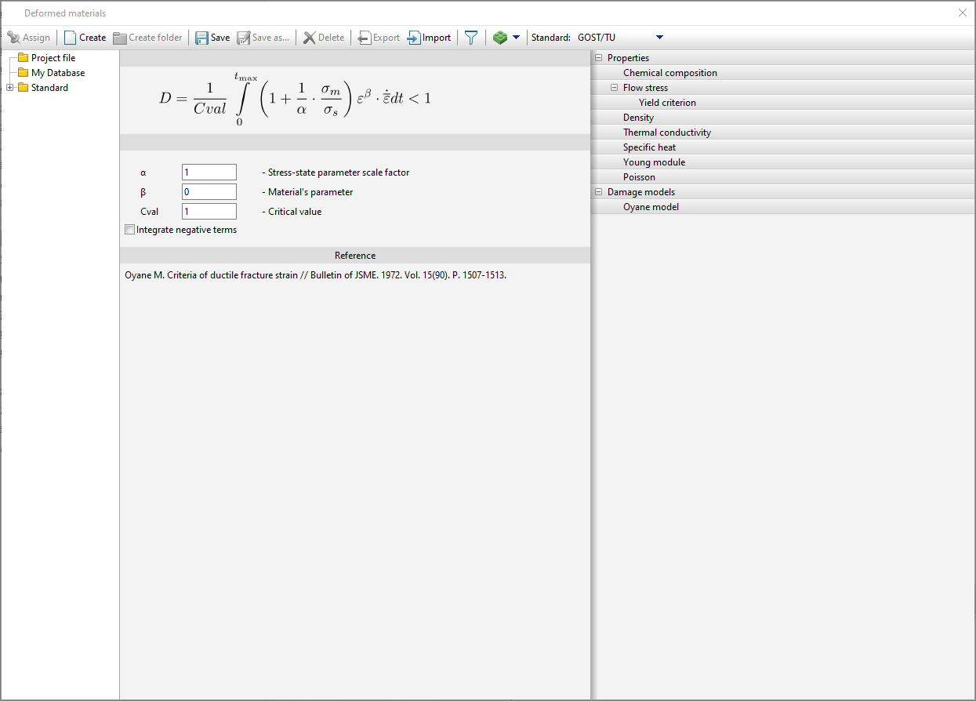
Task: Click the green cube icon
Action: coord(499,38)
